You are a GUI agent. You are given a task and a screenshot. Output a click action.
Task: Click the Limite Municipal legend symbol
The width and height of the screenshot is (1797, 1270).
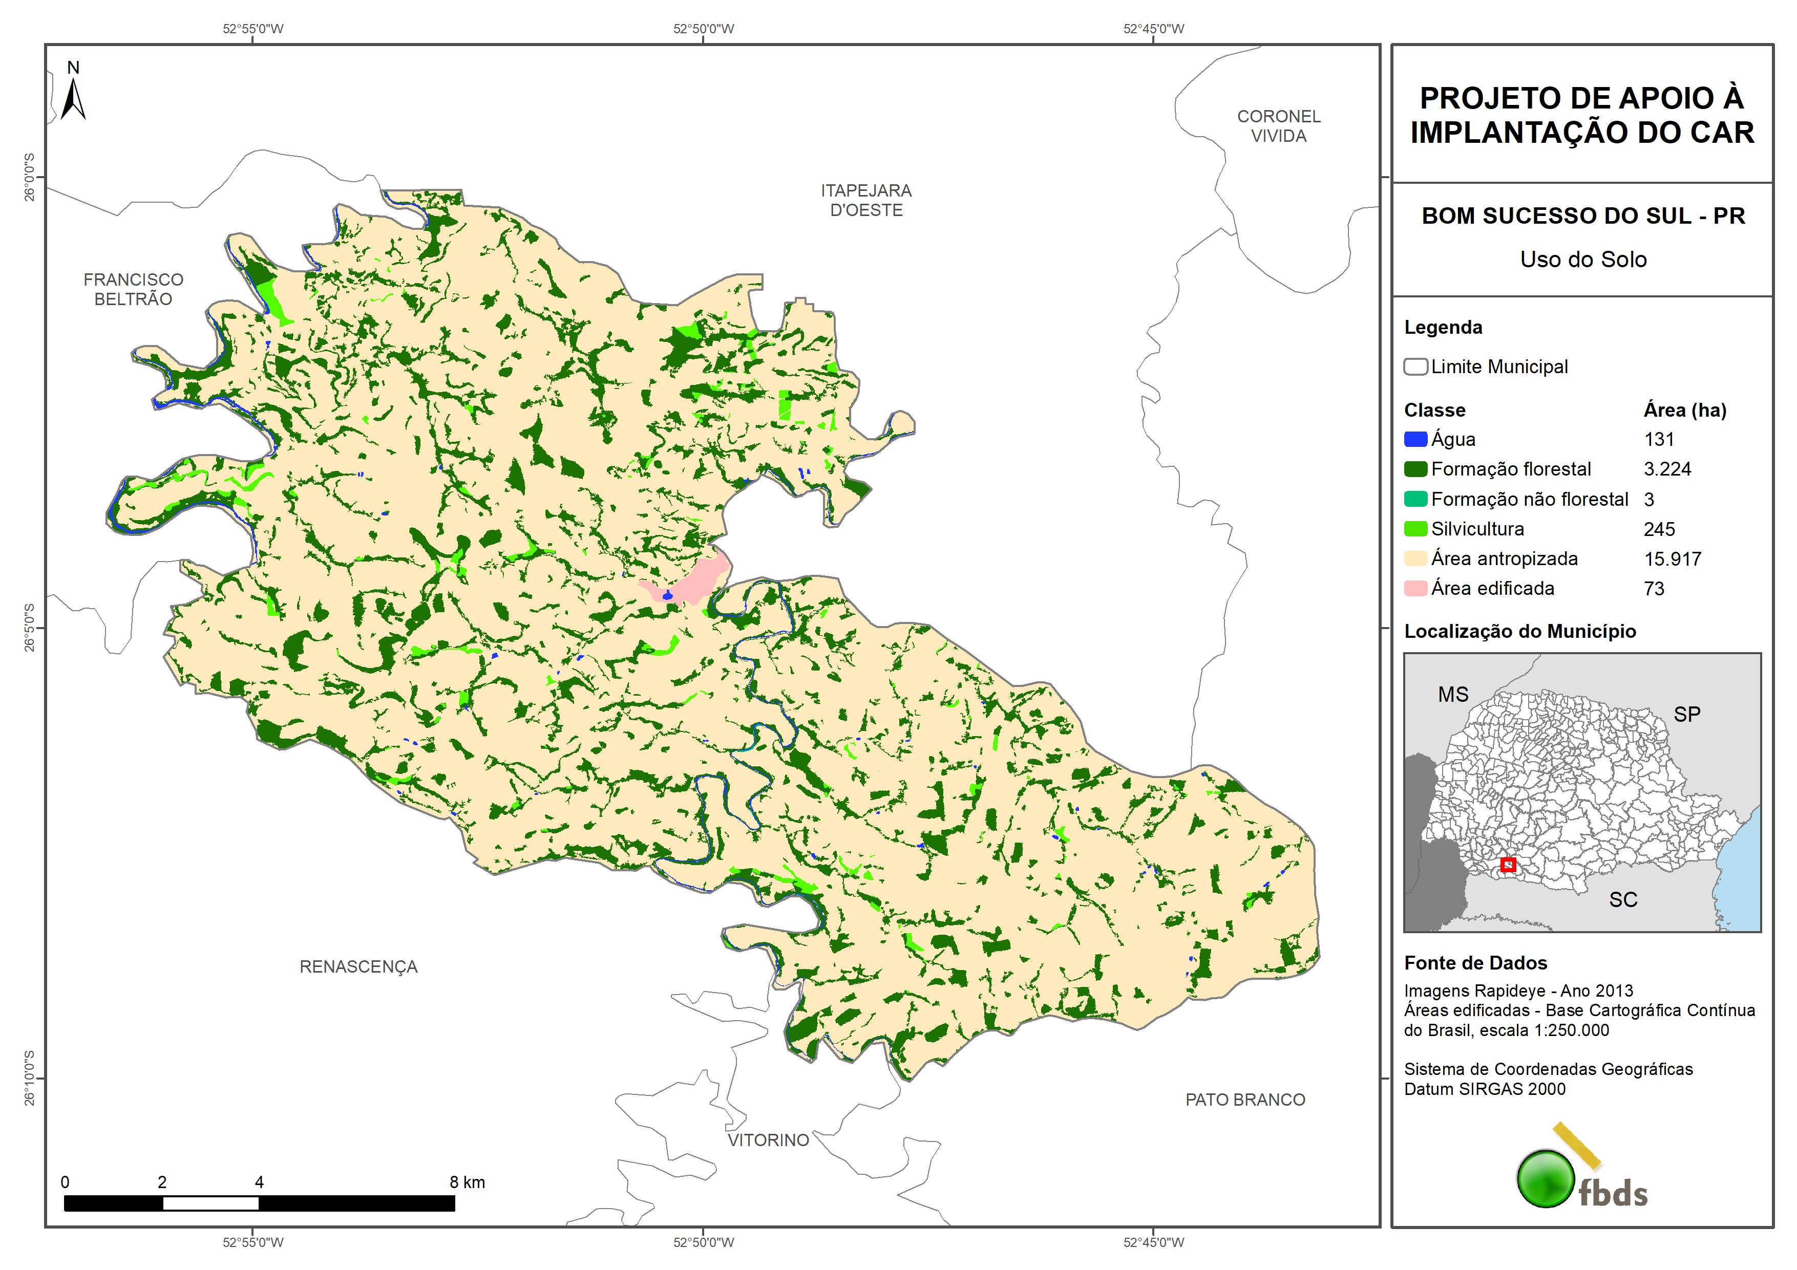coord(1415,367)
